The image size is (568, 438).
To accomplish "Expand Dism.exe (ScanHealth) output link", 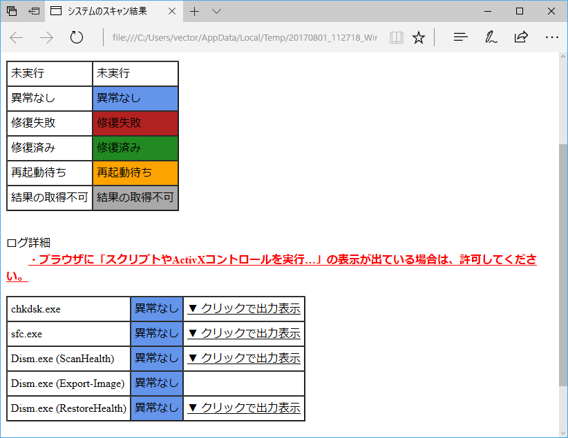I will point(244,358).
